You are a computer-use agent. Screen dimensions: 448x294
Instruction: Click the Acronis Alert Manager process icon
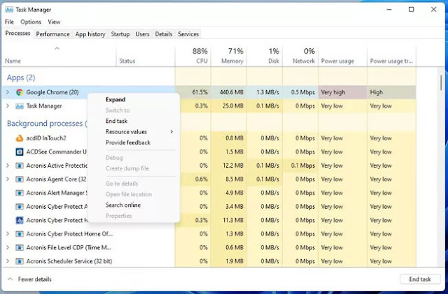coord(20,193)
